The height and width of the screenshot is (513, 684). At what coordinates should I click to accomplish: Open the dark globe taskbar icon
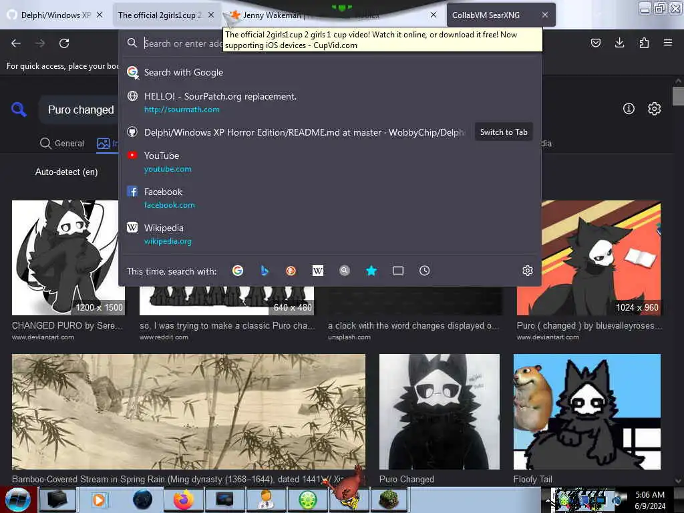coord(143,500)
